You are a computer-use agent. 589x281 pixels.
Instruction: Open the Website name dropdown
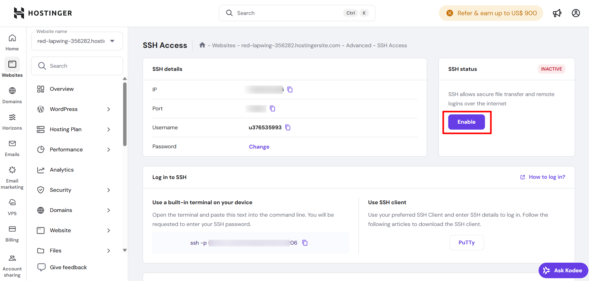[x=77, y=41]
